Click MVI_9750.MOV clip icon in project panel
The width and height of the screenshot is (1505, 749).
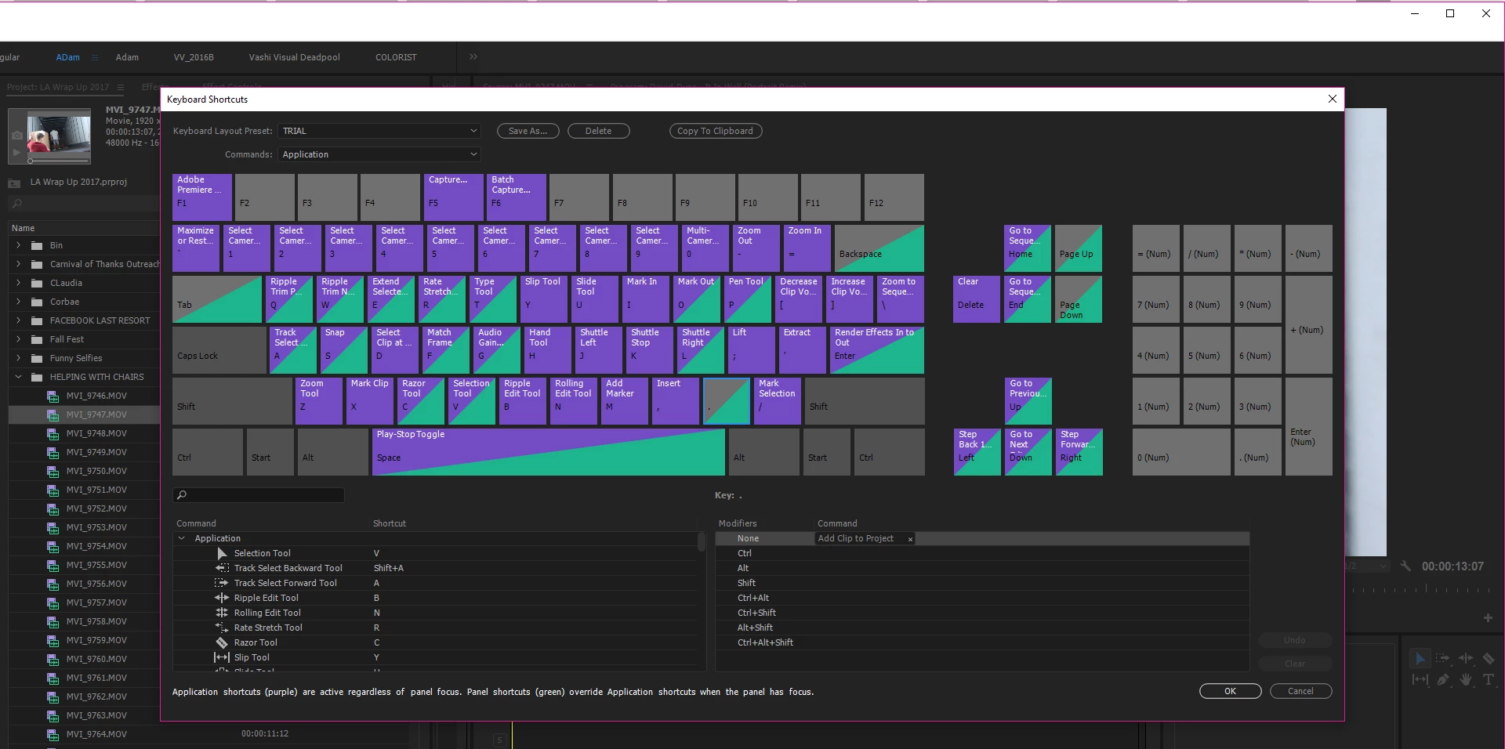pyautogui.click(x=53, y=471)
